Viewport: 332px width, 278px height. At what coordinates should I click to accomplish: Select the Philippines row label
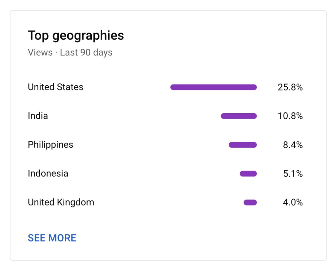pos(51,145)
